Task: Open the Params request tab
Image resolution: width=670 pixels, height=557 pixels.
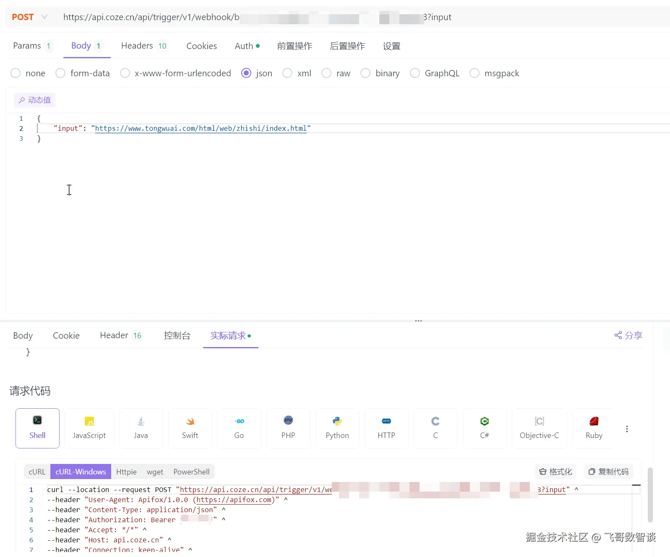Action: point(32,46)
